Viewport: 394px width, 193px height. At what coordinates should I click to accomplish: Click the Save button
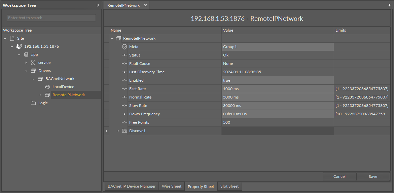[373, 177]
